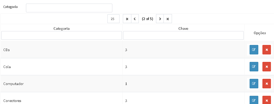The height and width of the screenshot is (104, 274).
Task: Click the Cola row name cell
Action: point(7,67)
